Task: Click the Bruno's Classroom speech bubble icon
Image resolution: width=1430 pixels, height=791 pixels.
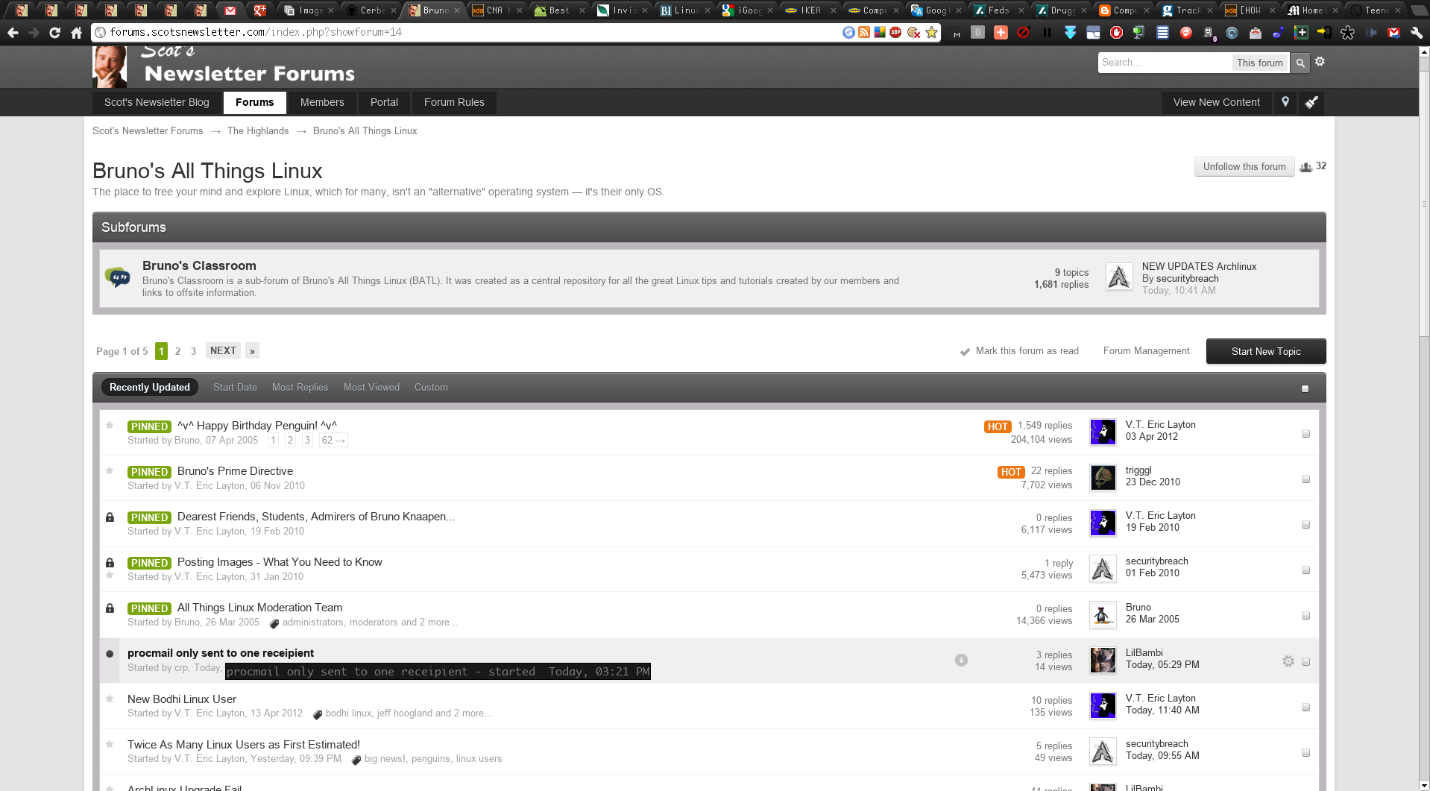Action: coord(118,277)
